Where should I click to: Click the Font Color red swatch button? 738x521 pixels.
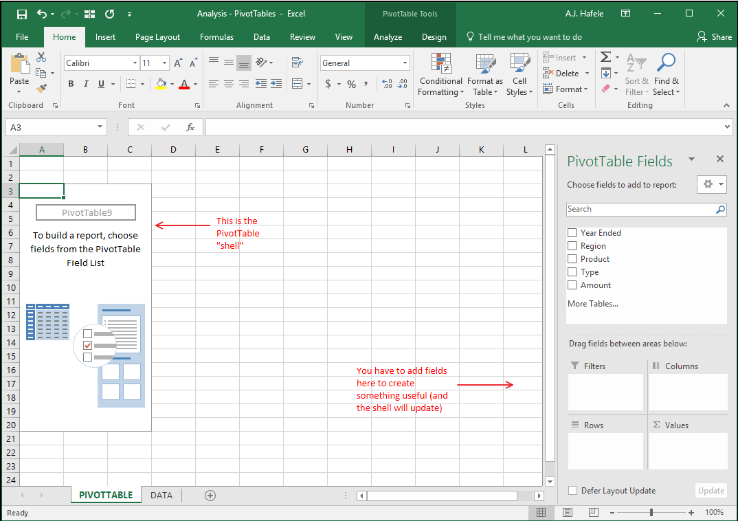click(x=184, y=85)
